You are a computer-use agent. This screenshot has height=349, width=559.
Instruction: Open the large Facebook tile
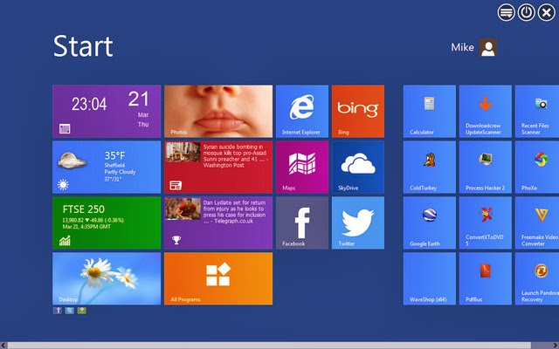(x=302, y=223)
